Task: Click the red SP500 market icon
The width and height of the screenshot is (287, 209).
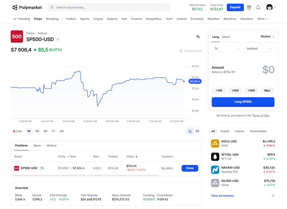Action: (x=17, y=36)
